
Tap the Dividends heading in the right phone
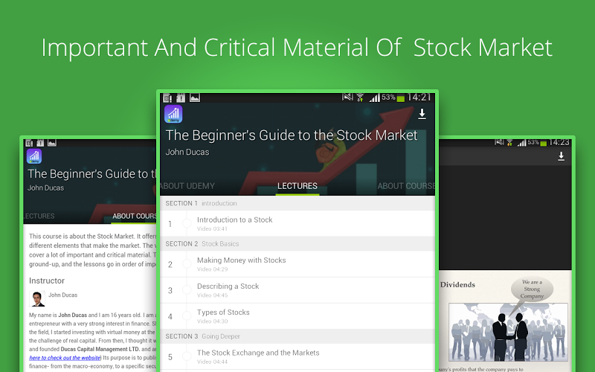pos(457,285)
